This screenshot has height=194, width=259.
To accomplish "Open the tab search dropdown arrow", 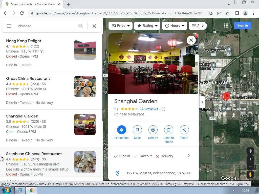I will point(229,5).
